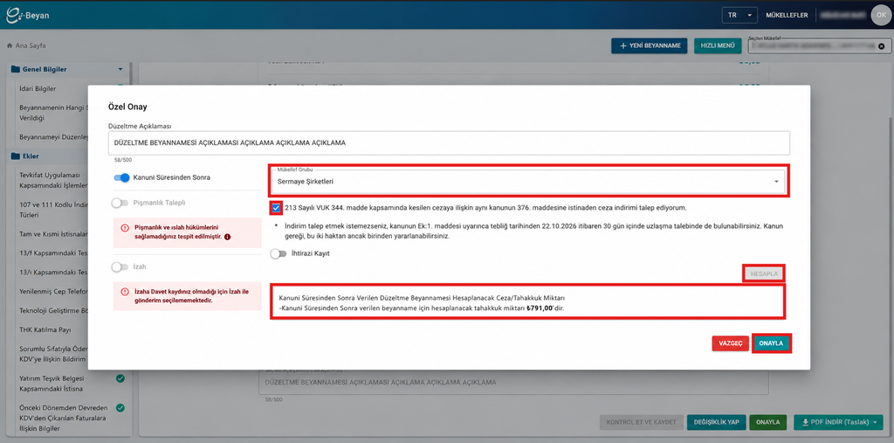Go to Ana Sayfa breadcrumb
The height and width of the screenshot is (443, 894).
point(31,45)
